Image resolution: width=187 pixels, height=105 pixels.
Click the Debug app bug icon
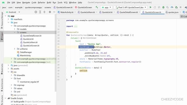point(163,7)
